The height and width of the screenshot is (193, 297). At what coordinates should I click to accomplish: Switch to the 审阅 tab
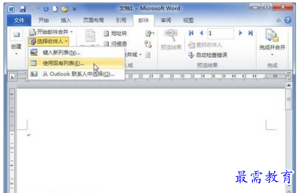coord(166,20)
